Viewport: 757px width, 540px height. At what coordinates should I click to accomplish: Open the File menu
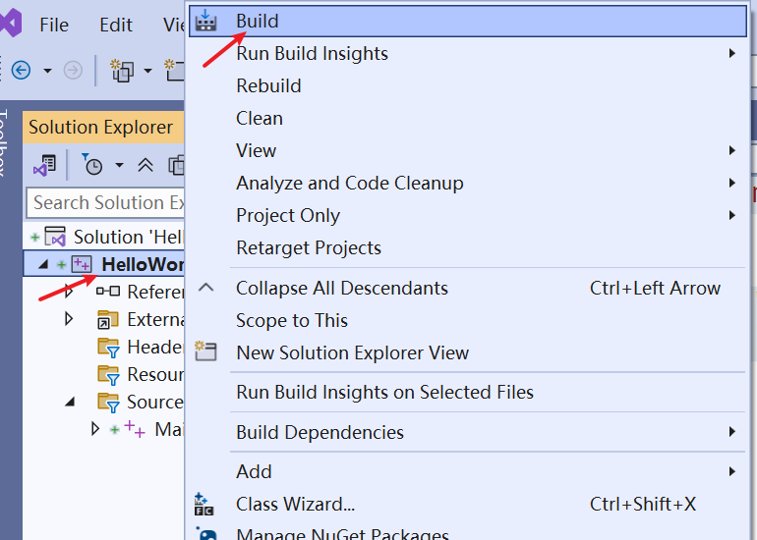pyautogui.click(x=54, y=26)
